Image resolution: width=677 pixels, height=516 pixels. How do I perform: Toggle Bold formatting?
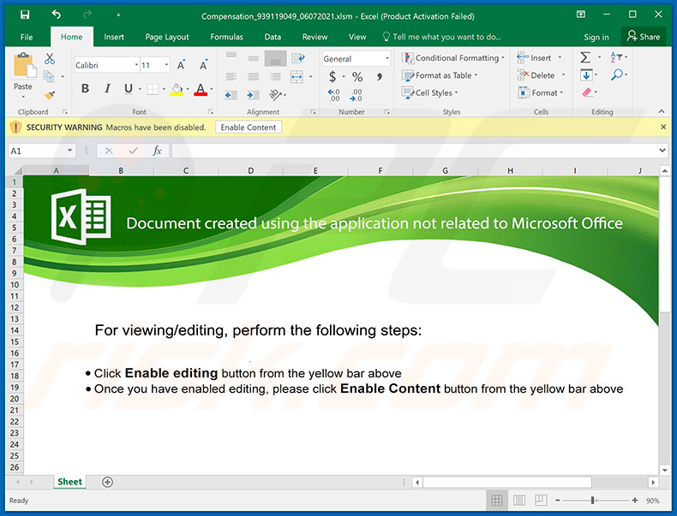(86, 88)
